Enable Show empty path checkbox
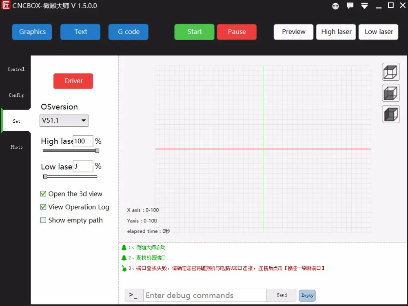 point(43,220)
